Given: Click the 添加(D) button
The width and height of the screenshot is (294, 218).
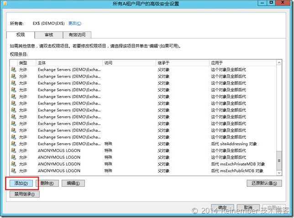Looking at the screenshot, I should tap(21, 183).
